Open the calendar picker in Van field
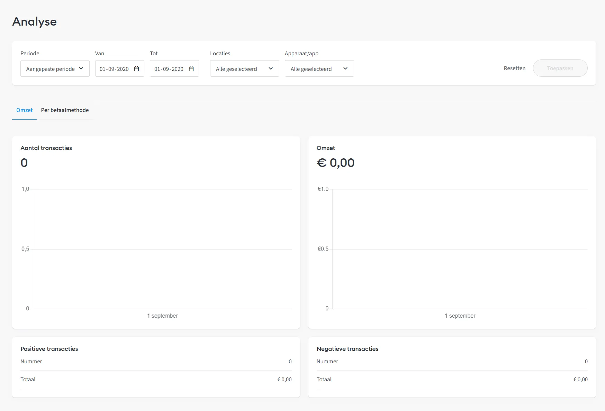605x411 pixels. (x=136, y=69)
